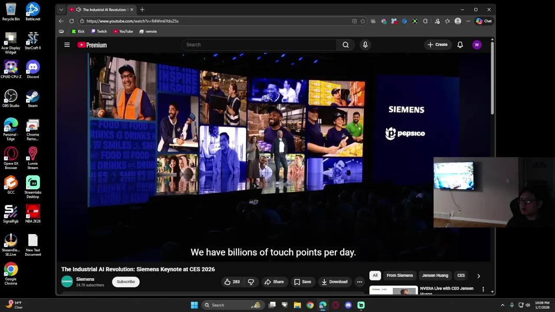Select the Steam desktop shortcut
Screen dimensions: 555x312
pos(33,99)
